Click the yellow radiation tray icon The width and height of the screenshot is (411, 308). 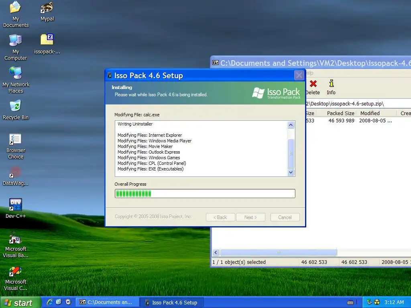[377, 302]
